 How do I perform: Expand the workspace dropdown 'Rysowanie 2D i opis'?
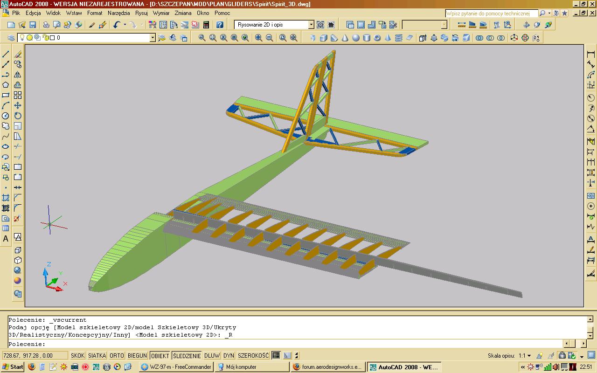coord(311,25)
